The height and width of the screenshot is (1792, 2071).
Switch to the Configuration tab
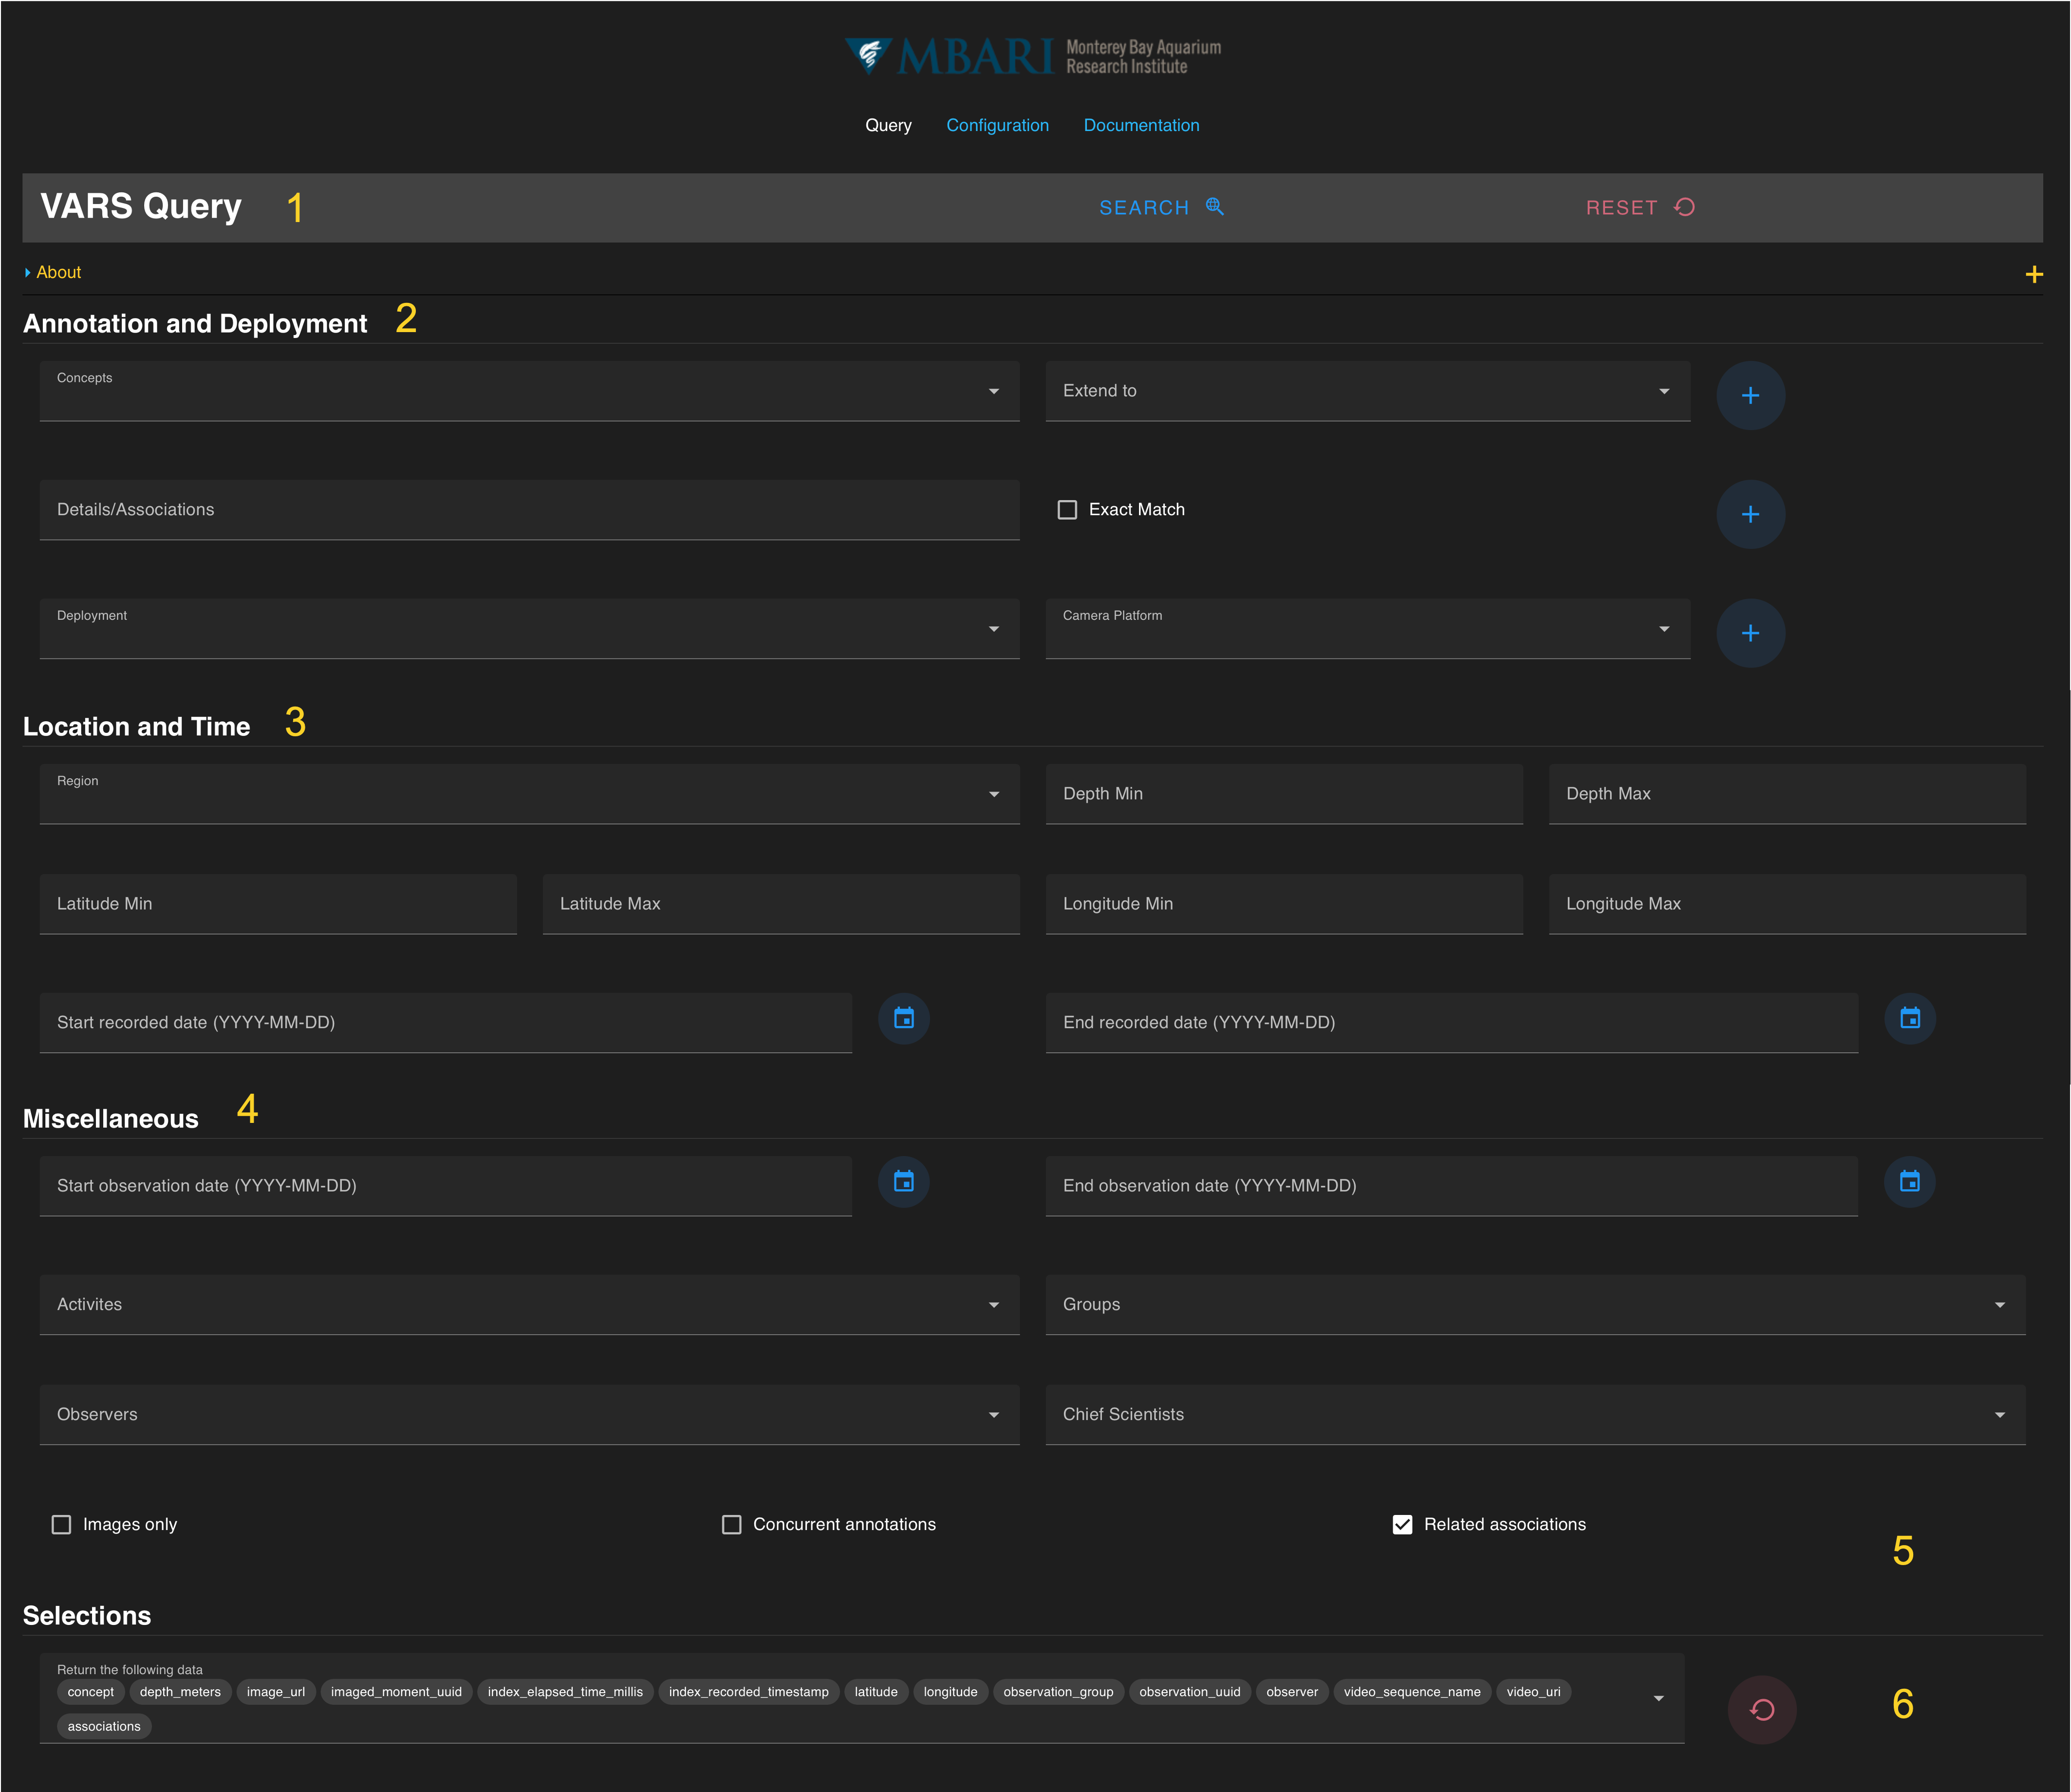997,125
